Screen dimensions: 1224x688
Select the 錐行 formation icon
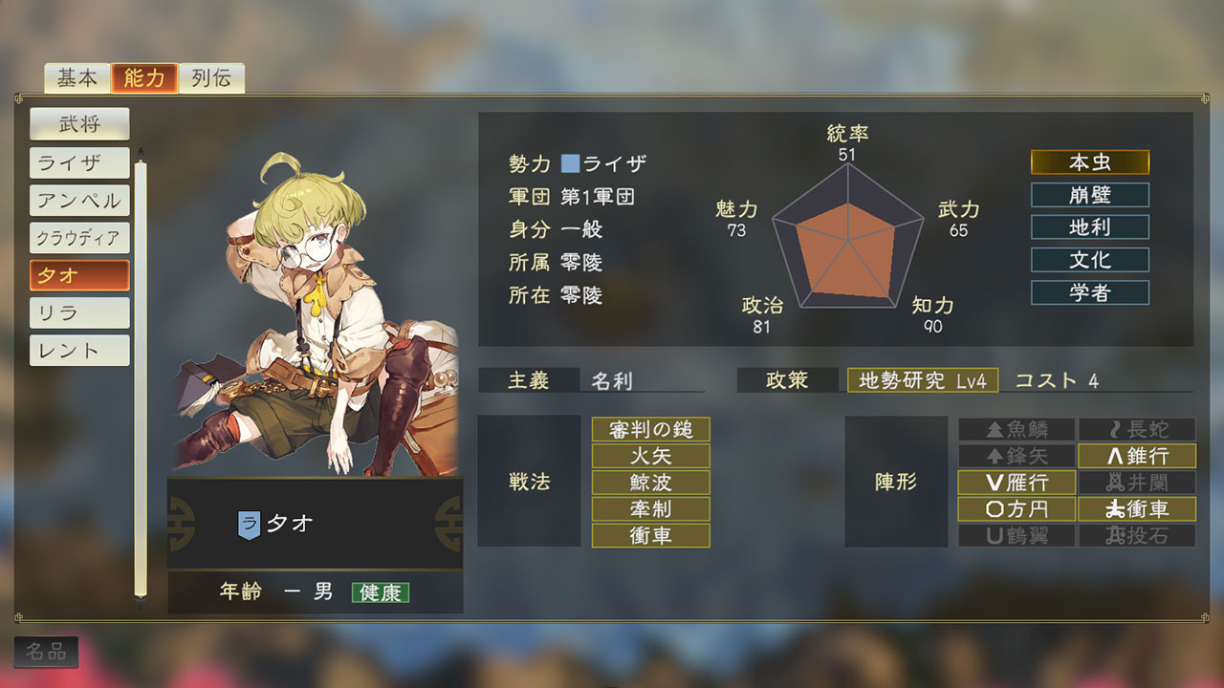[x=1137, y=456]
